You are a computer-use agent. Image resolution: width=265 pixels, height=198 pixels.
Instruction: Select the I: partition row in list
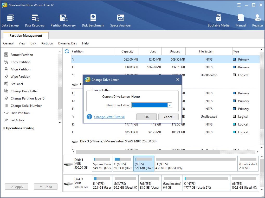coord(165,132)
